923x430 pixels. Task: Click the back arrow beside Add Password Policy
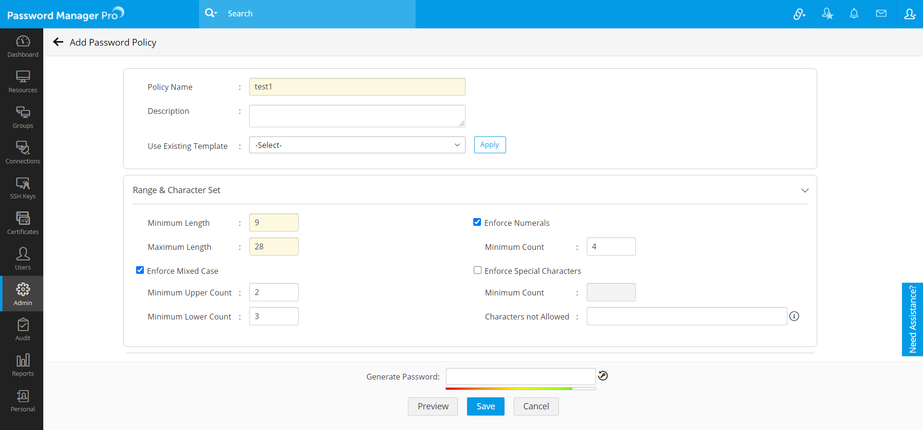point(58,42)
